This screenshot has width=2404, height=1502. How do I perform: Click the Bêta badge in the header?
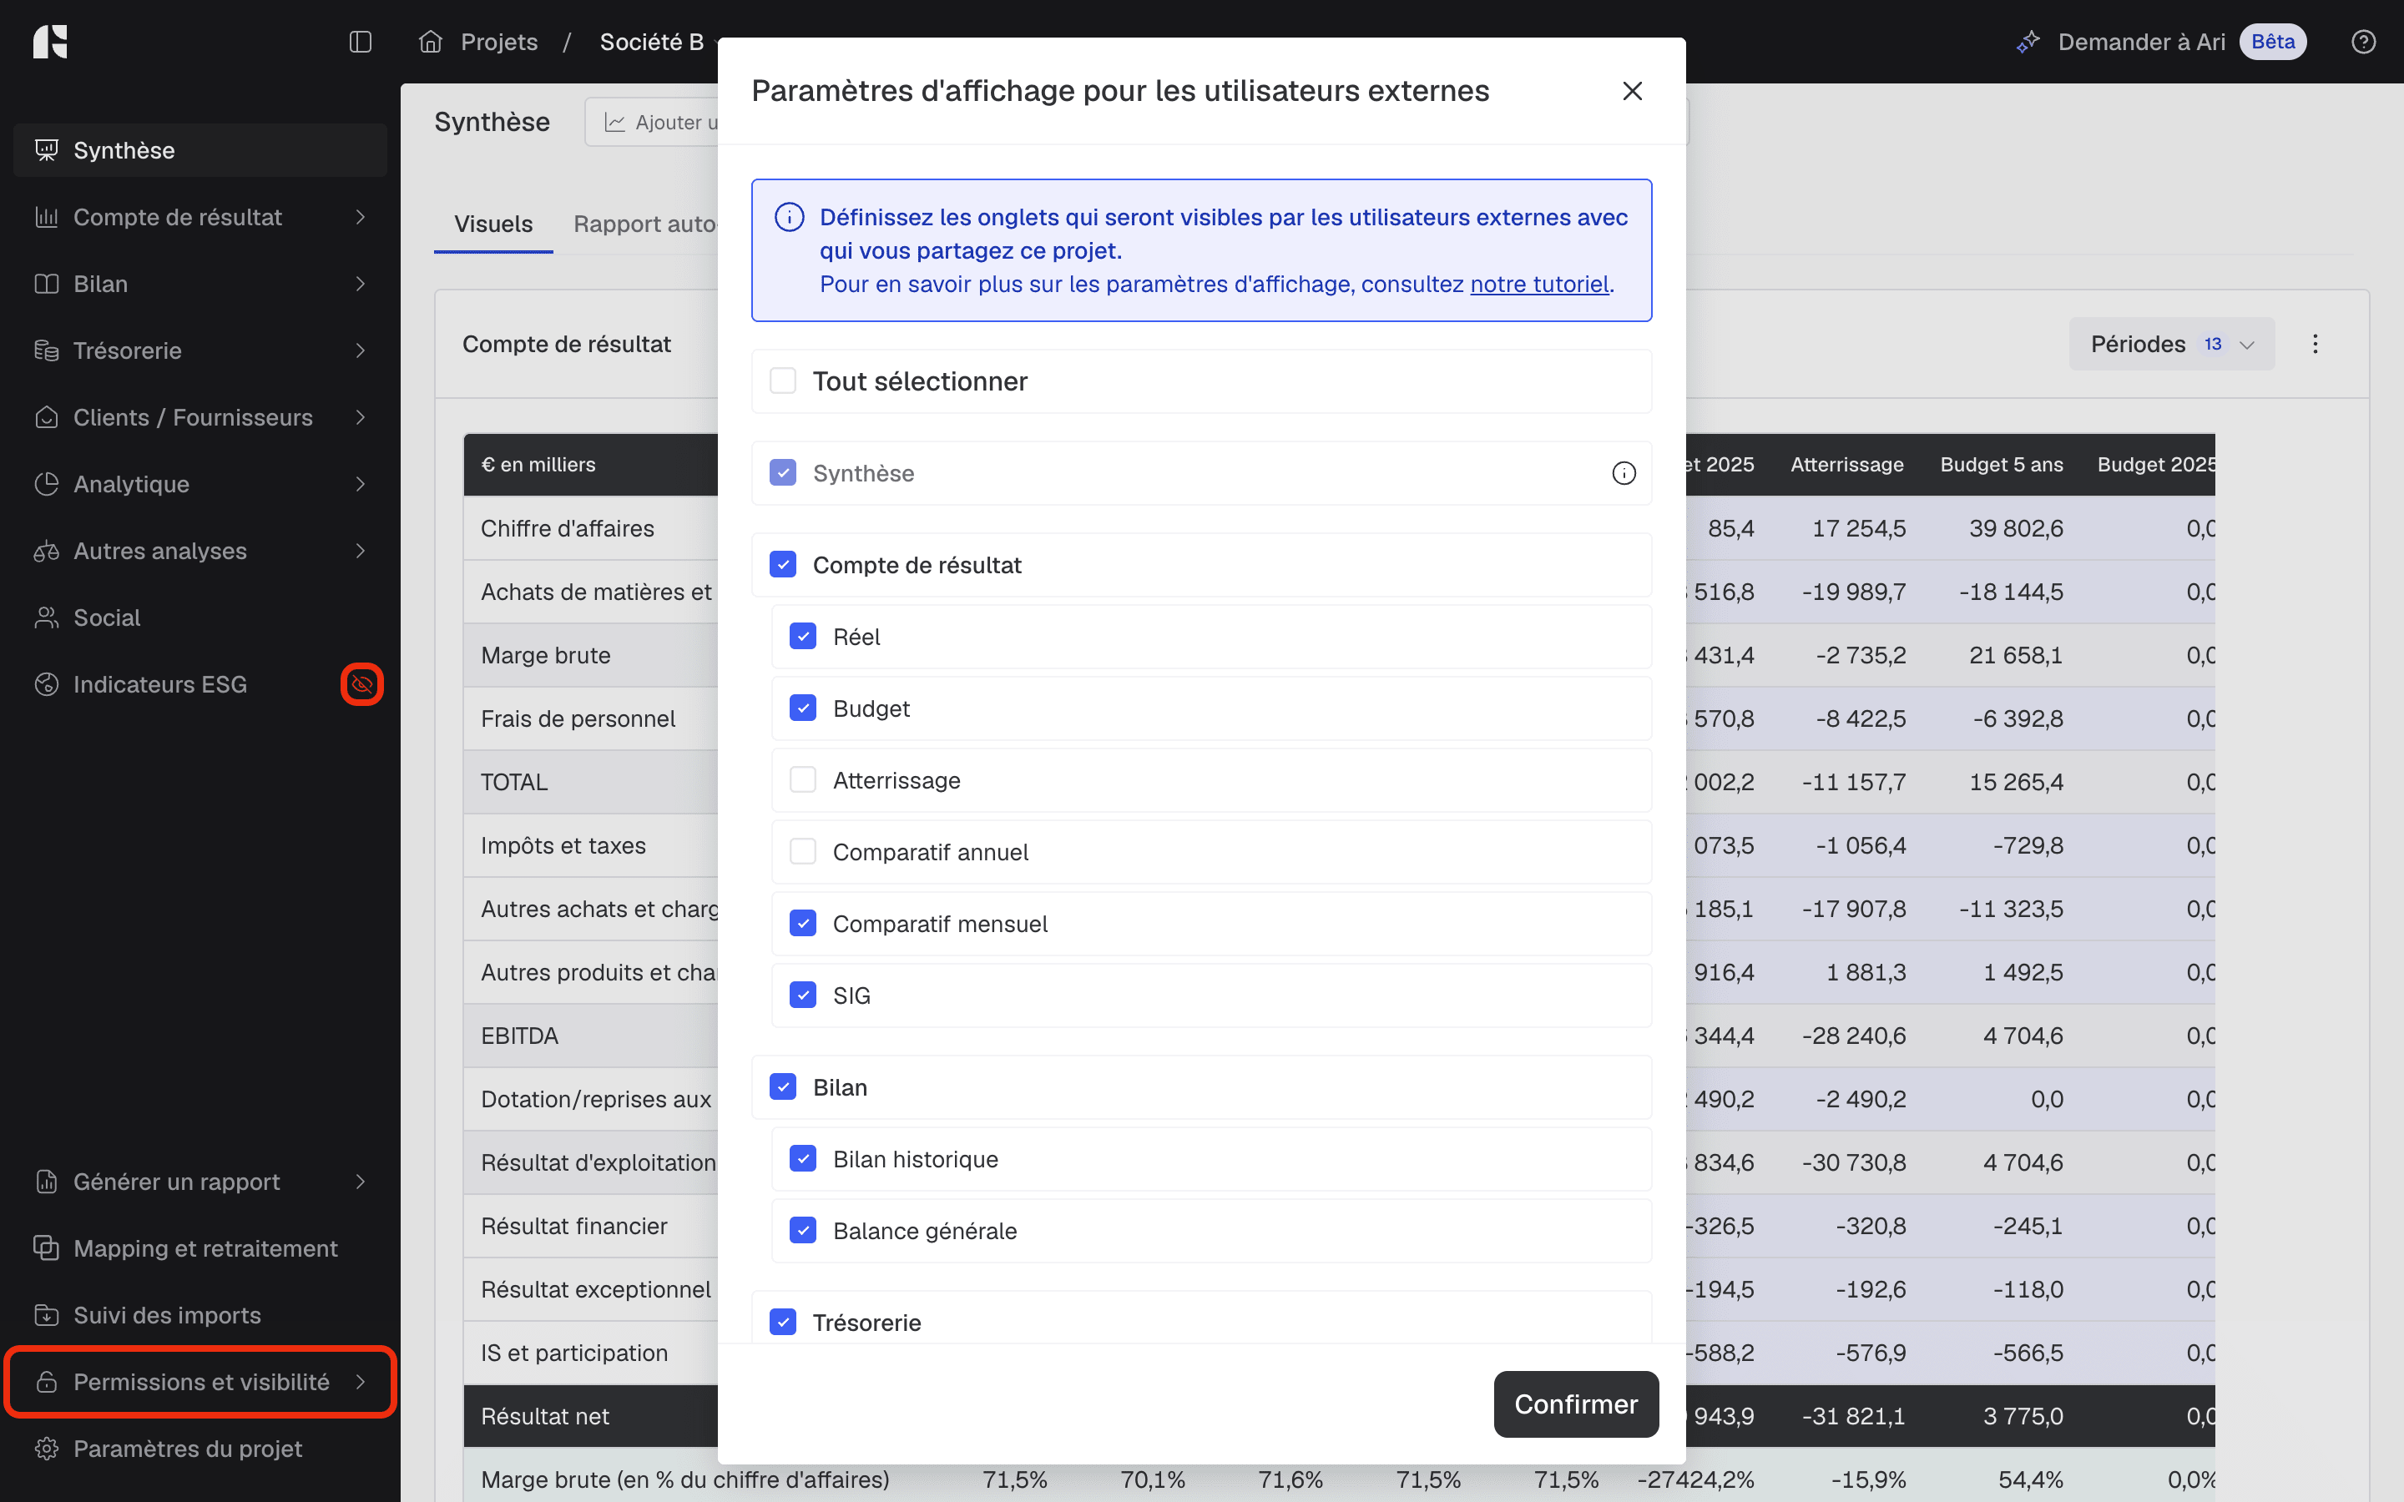[2273, 42]
